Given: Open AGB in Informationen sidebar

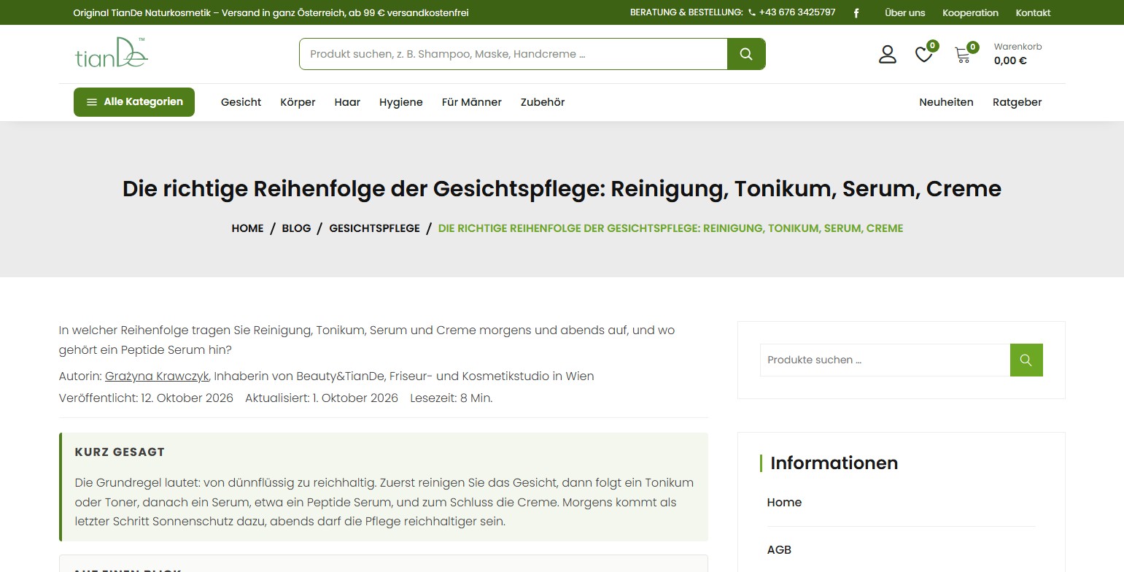Looking at the screenshot, I should [x=779, y=550].
